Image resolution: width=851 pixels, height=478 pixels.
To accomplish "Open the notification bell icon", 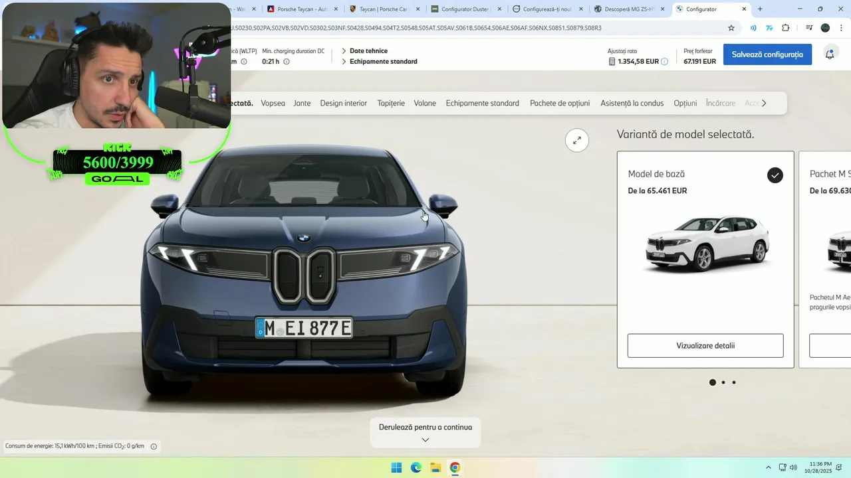I will coord(830,54).
